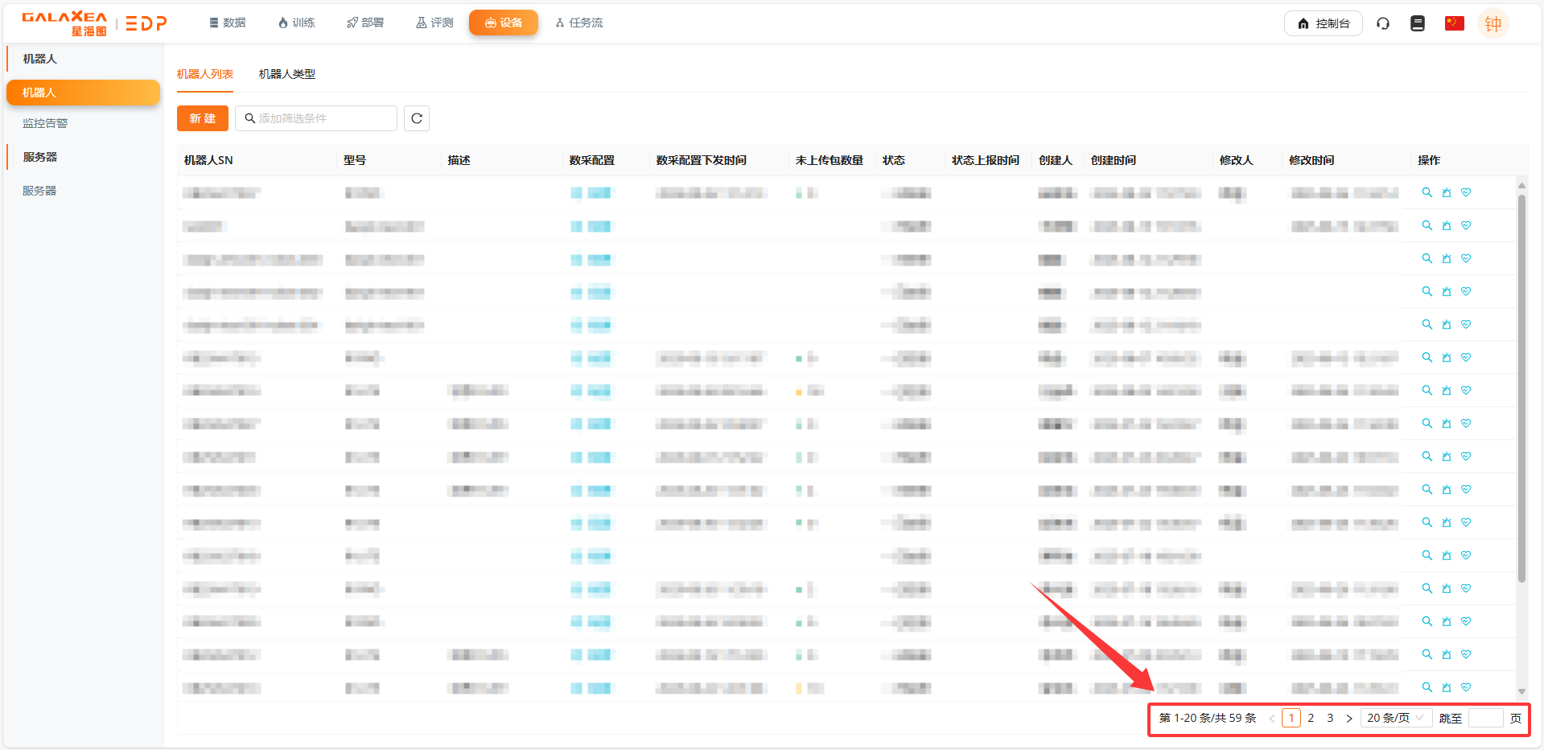Click the 新建 button
1544x750 pixels.
(x=203, y=118)
